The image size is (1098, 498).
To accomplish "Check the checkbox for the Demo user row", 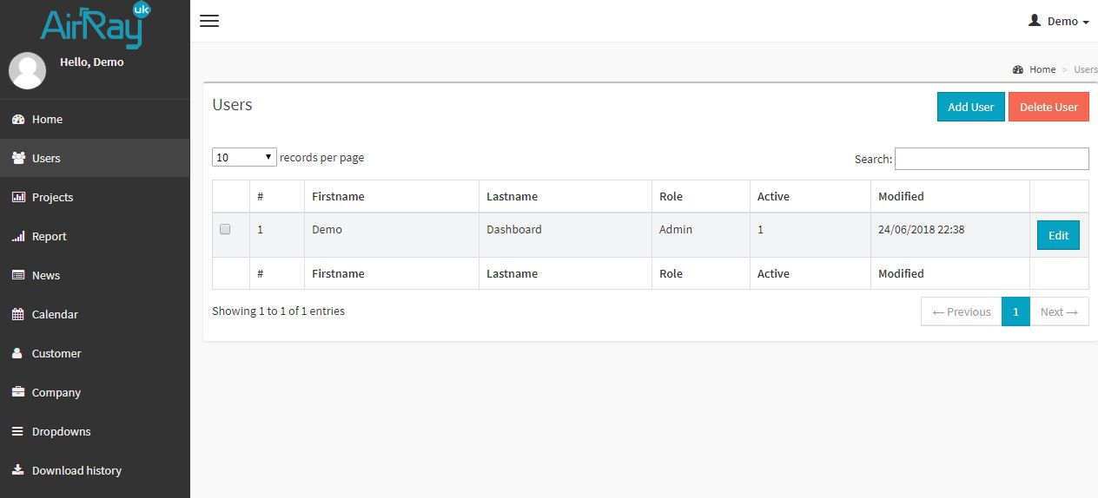I will click(x=225, y=229).
